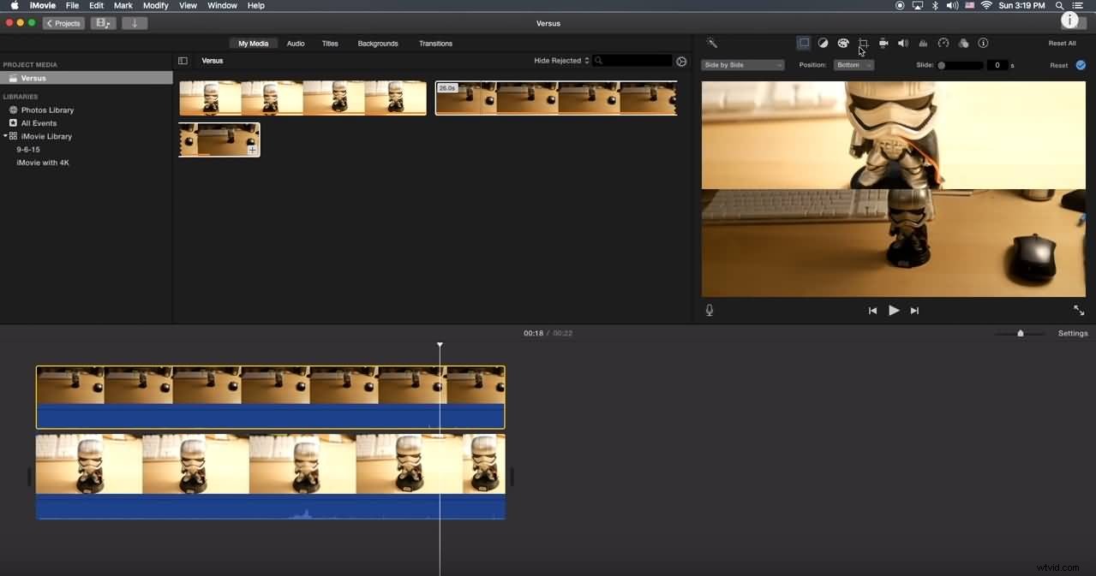
Task: Open the Video Overlay Settings icon
Action: [804, 43]
